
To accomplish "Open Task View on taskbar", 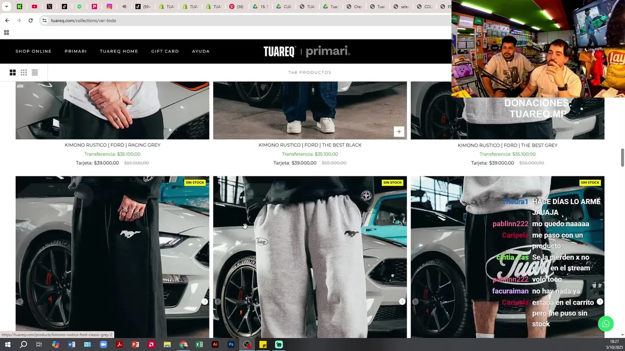I will [39, 345].
